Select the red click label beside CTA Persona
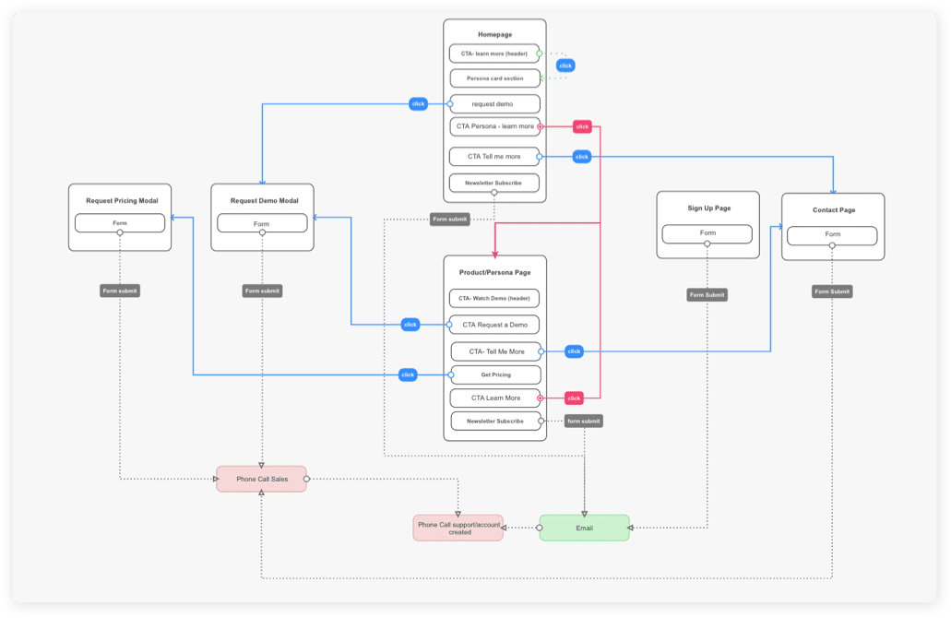The height and width of the screenshot is (618, 951). (582, 126)
